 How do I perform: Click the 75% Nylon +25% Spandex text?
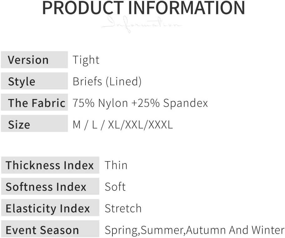[x=140, y=103]
